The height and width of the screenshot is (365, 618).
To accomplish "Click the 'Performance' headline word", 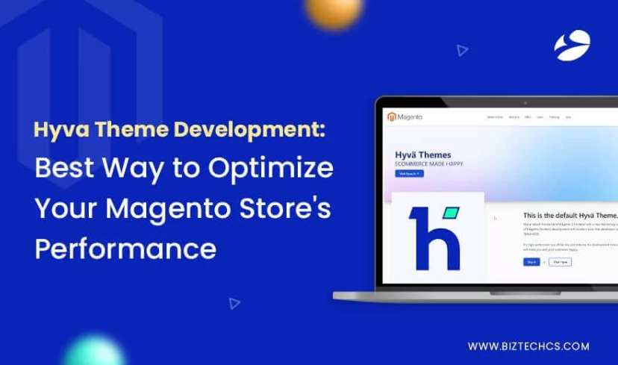I will click(125, 249).
